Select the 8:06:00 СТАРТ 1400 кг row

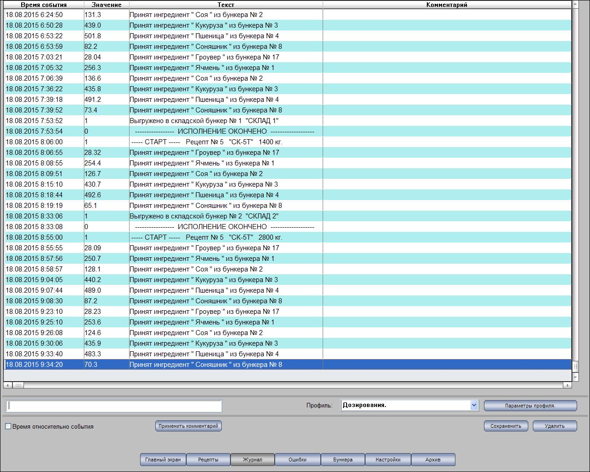pyautogui.click(x=206, y=142)
